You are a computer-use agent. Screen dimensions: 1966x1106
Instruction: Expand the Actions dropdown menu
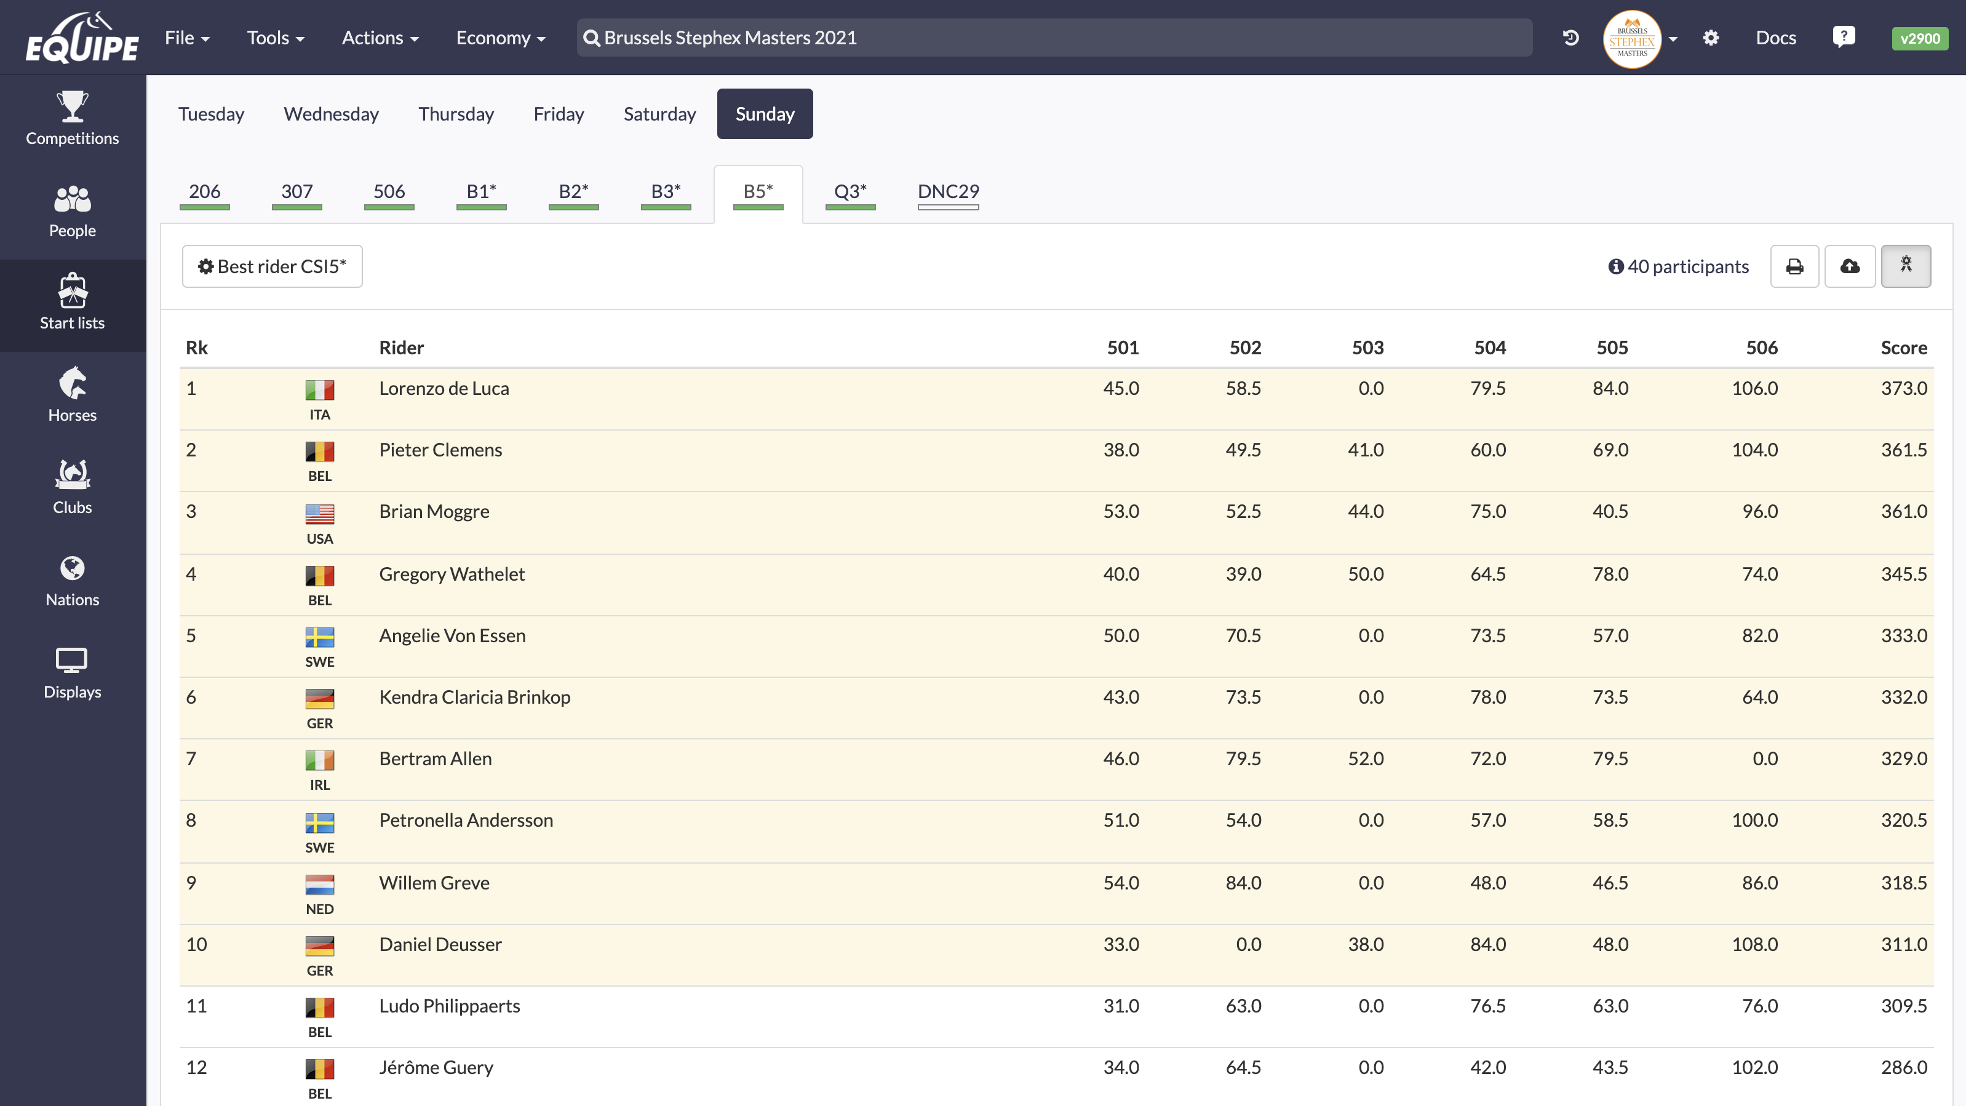pyautogui.click(x=380, y=36)
